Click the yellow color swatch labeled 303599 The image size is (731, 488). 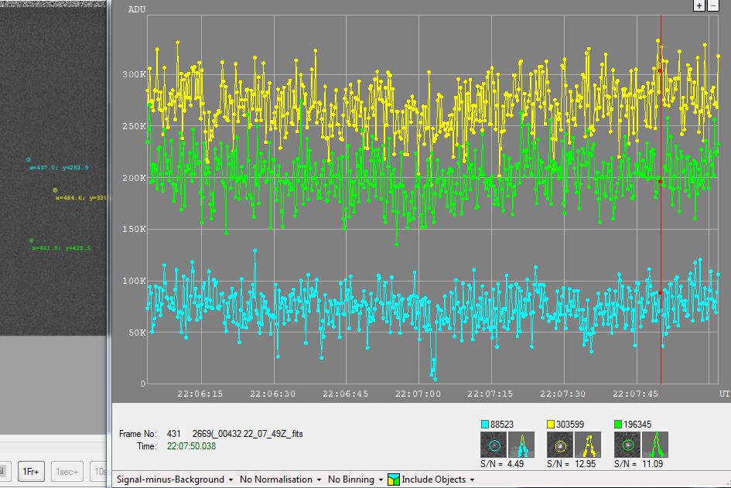[552, 424]
